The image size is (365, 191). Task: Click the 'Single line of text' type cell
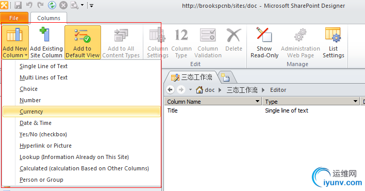287,110
